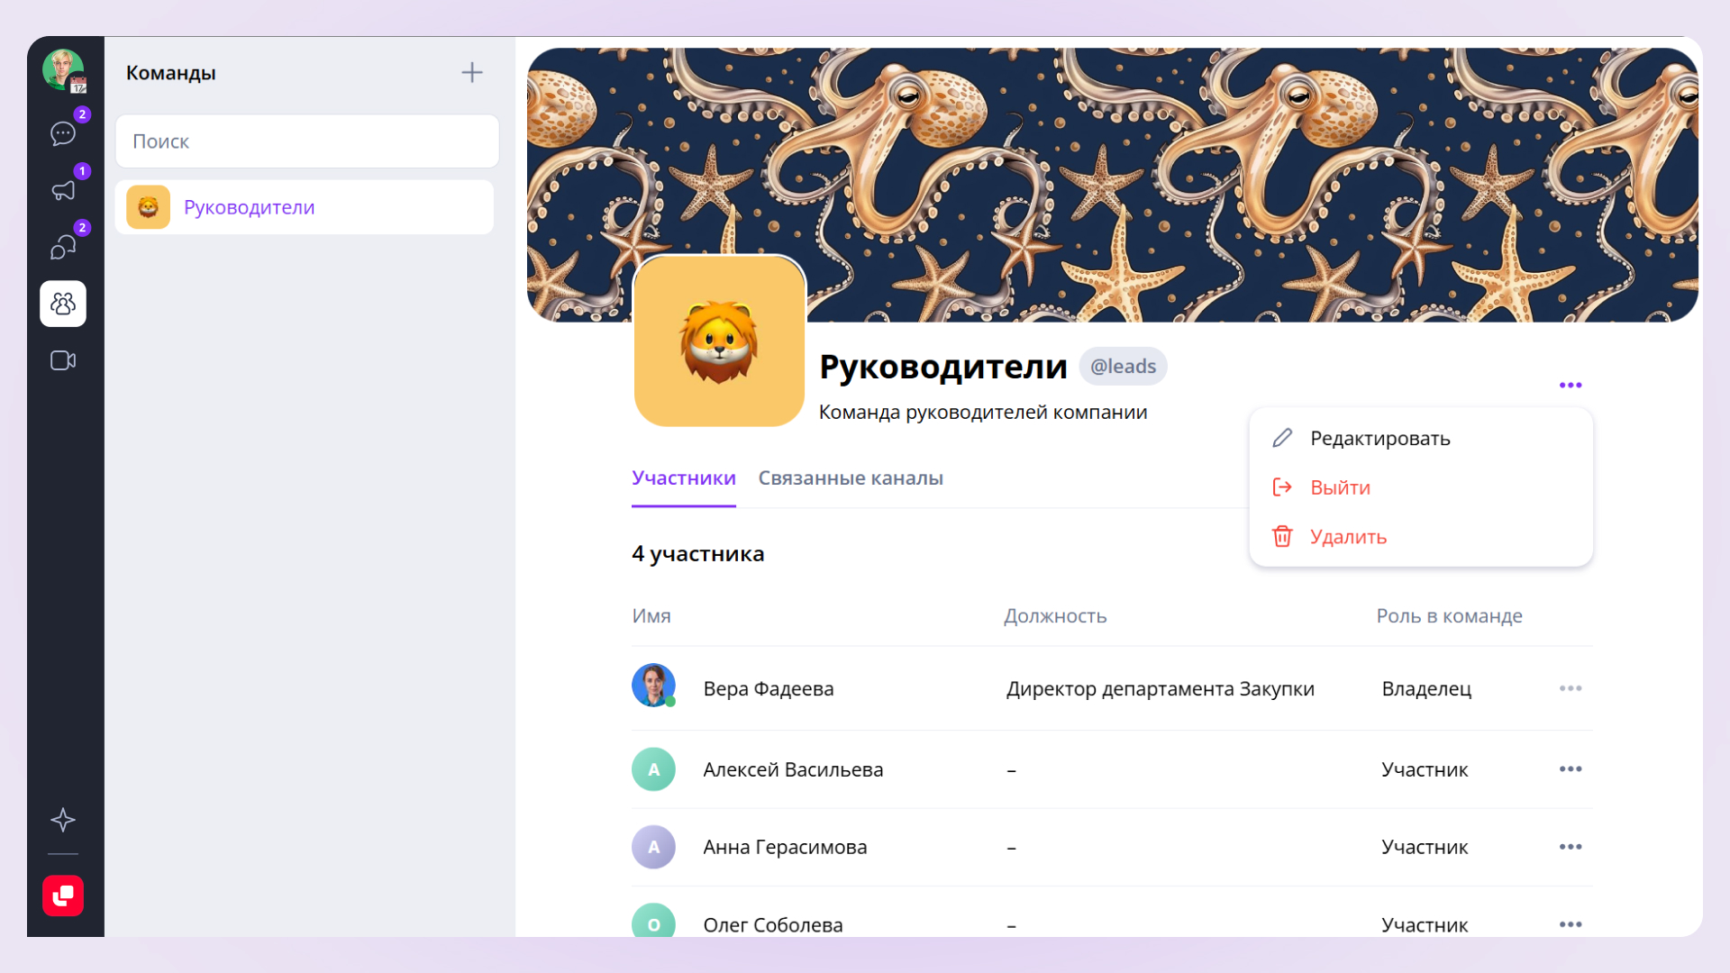Open options for Вера Фадеева row

(x=1571, y=688)
